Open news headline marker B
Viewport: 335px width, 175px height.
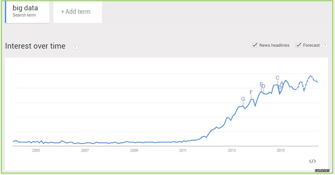280,87
